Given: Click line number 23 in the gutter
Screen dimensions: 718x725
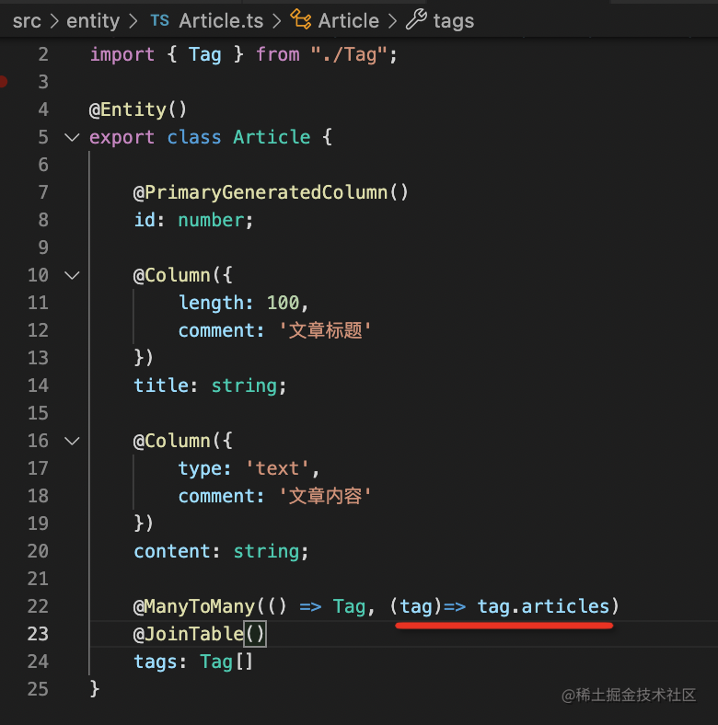Looking at the screenshot, I should (38, 634).
